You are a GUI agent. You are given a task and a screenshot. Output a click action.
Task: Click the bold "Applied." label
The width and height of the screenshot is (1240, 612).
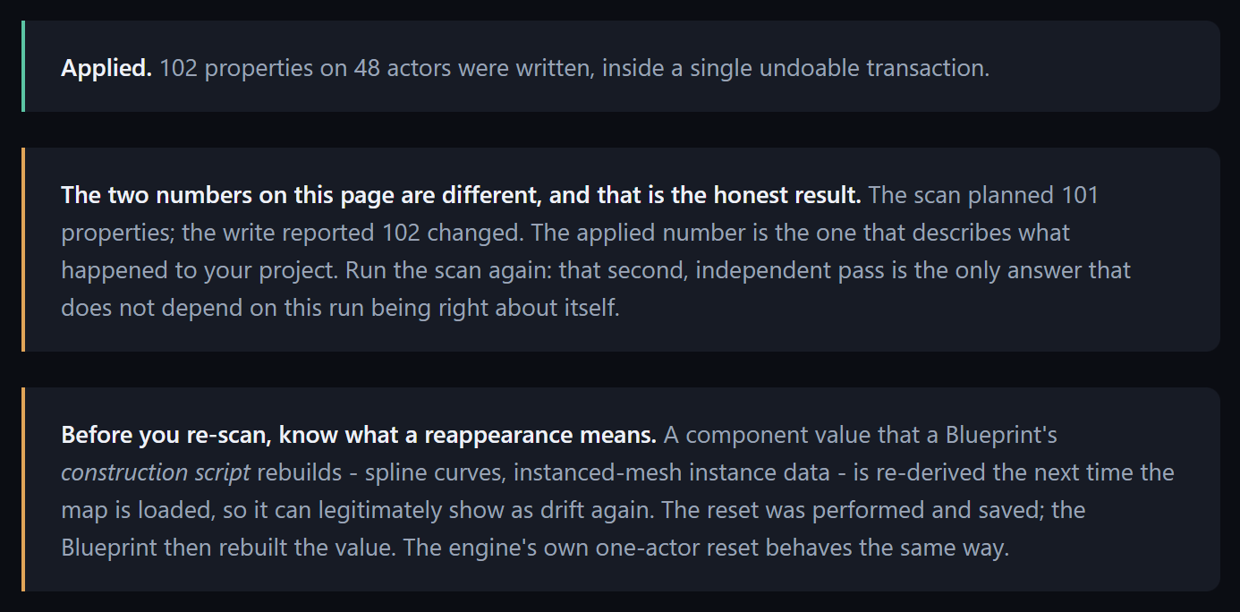click(x=106, y=68)
